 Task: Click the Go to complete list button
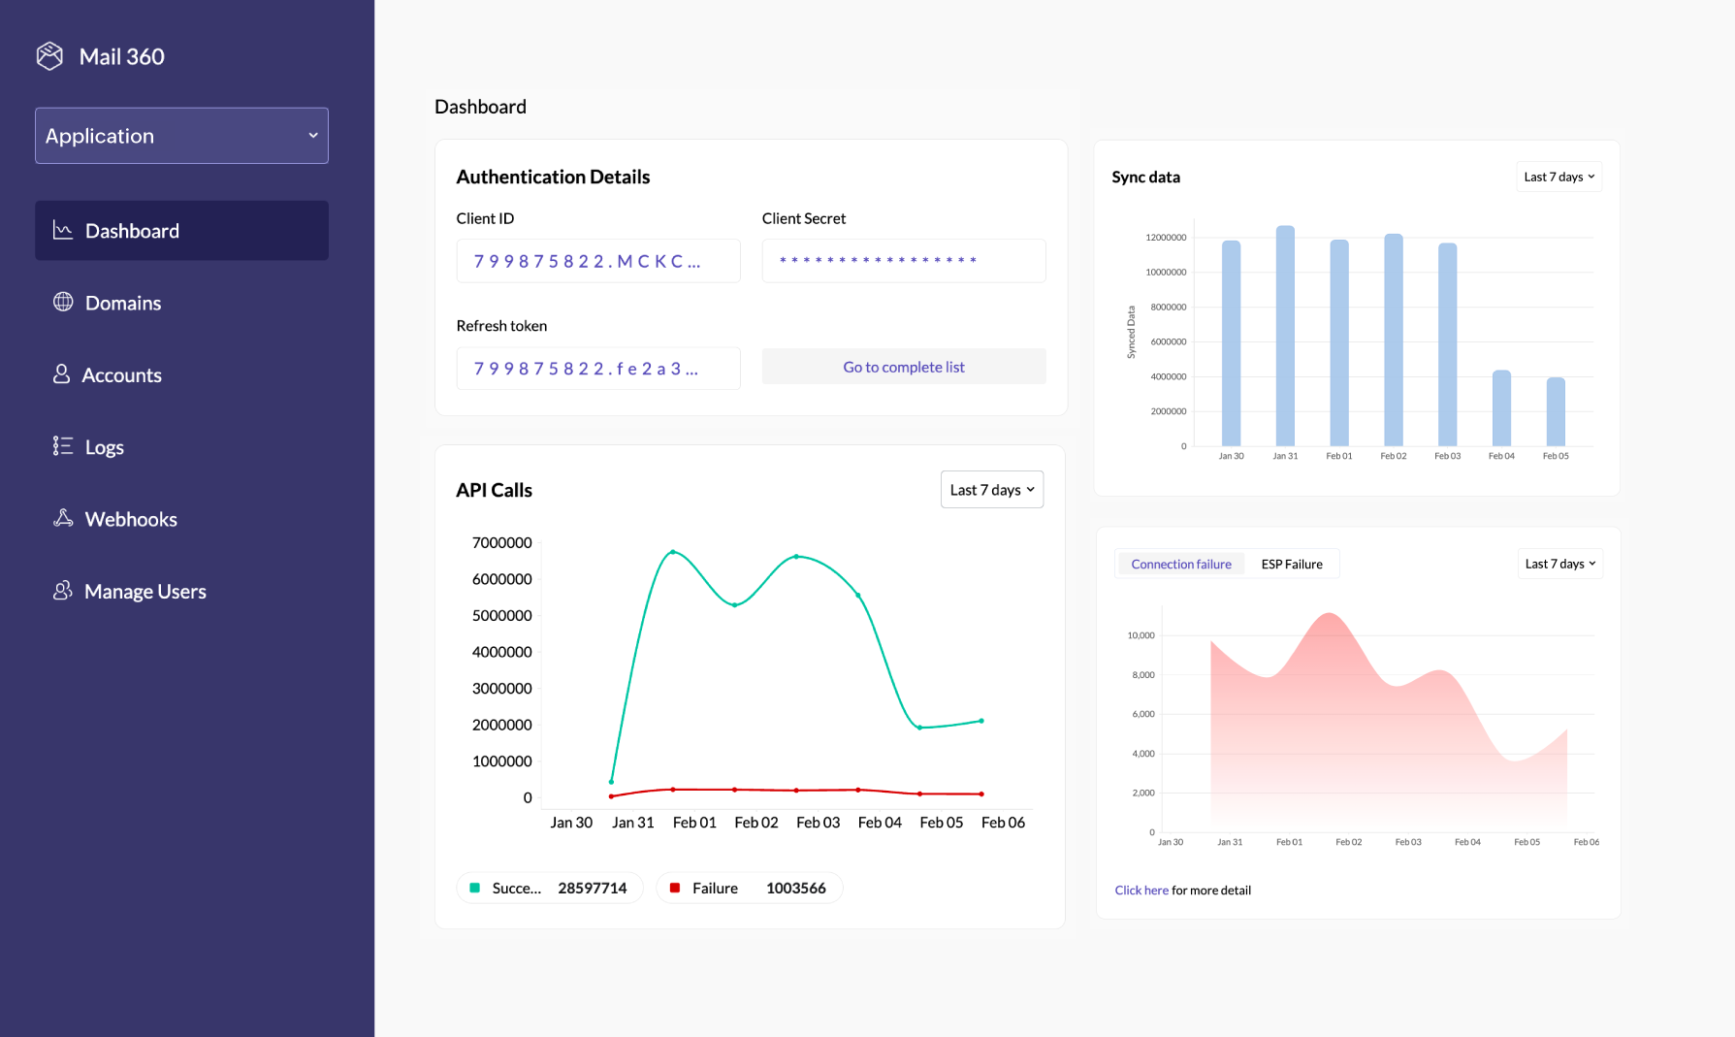(903, 366)
